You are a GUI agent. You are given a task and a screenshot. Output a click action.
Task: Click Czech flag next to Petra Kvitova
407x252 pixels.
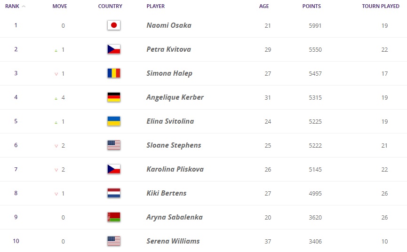114,49
